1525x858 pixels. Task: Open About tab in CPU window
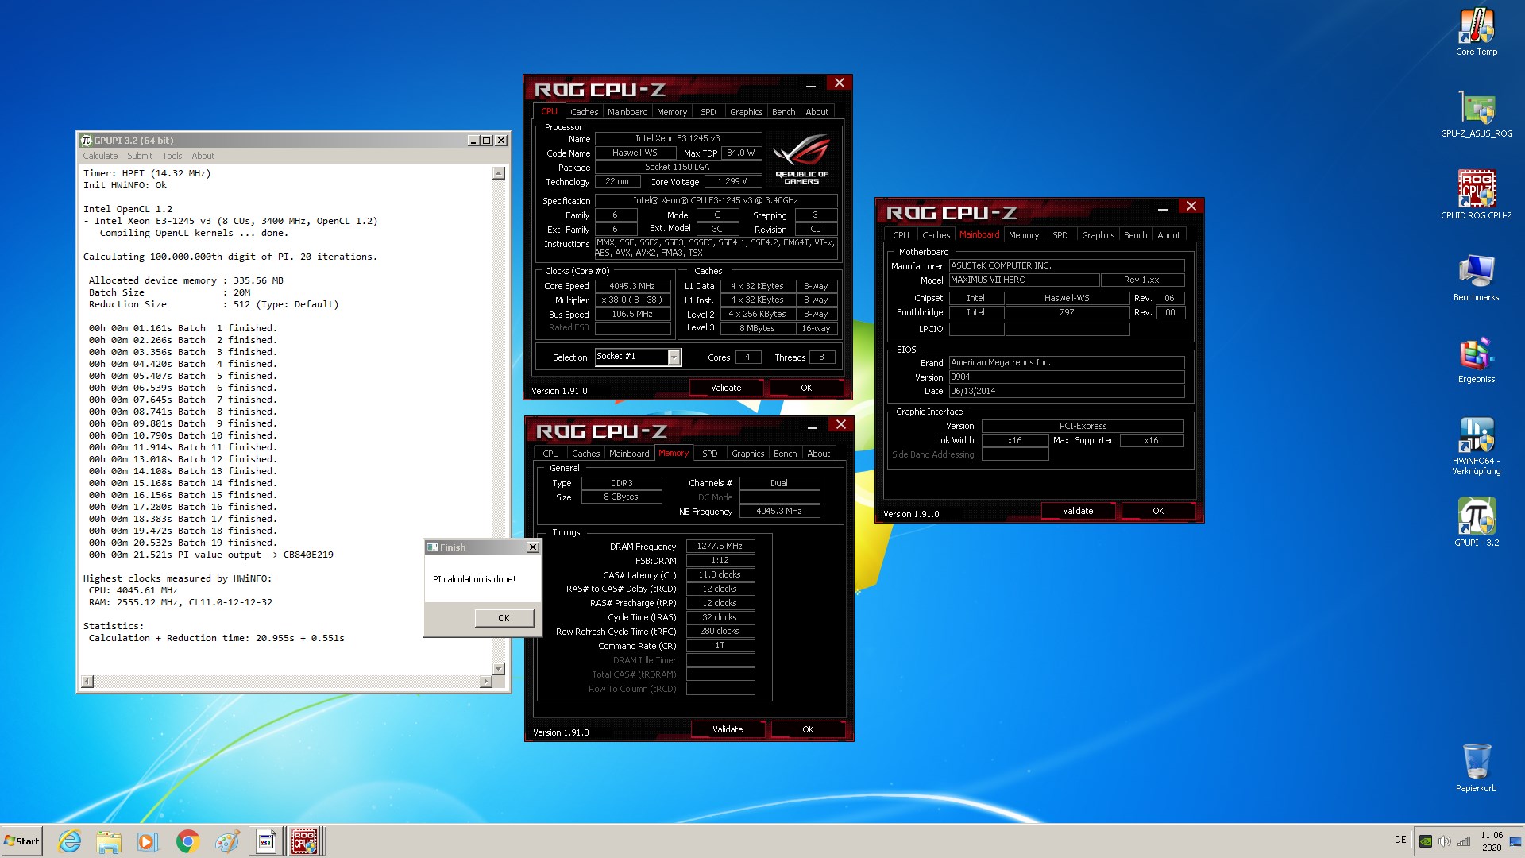pos(817,112)
